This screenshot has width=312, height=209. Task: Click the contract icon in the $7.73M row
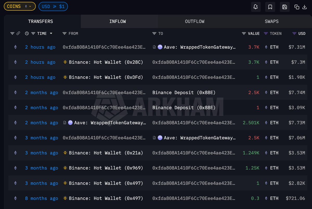point(65,123)
